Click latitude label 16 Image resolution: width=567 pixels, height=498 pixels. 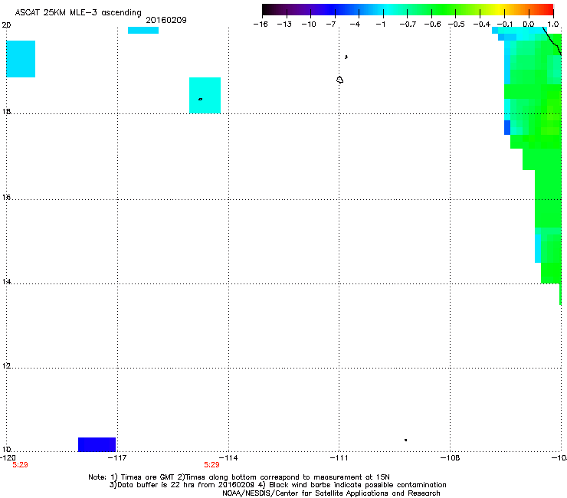[x=6, y=197]
